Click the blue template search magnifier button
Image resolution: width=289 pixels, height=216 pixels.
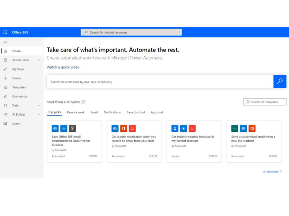(280, 81)
